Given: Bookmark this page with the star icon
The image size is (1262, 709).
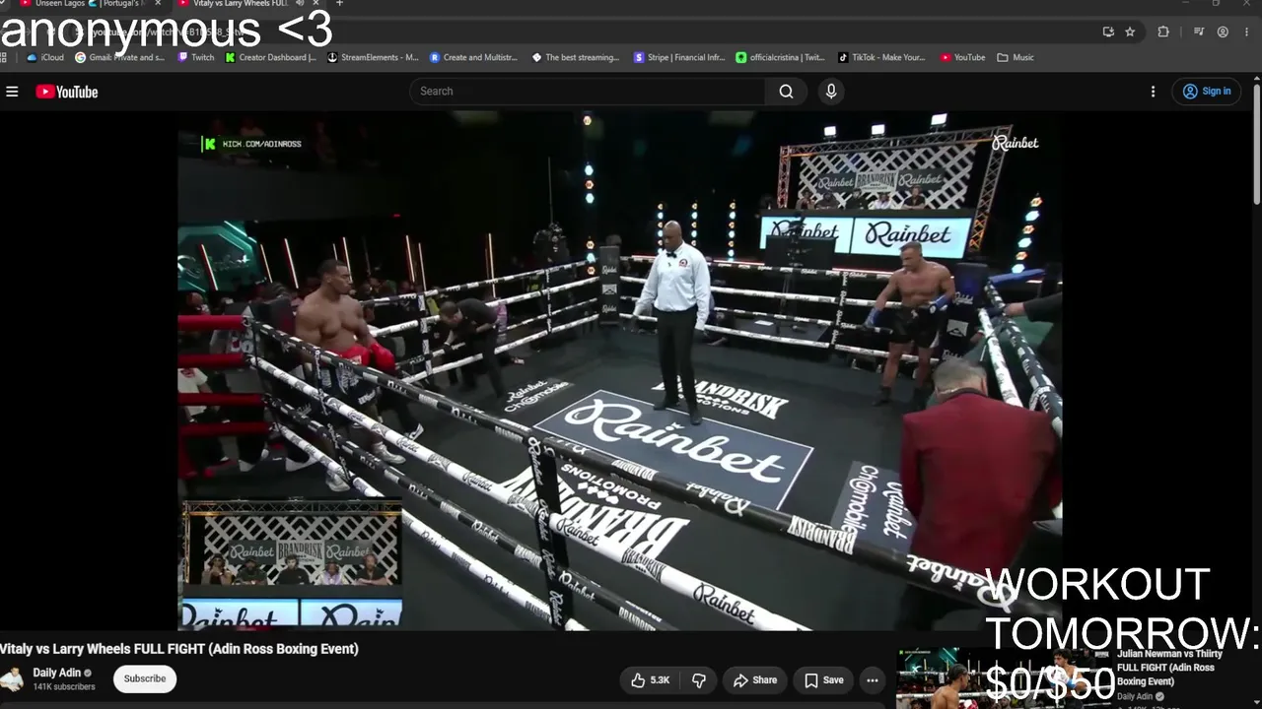Looking at the screenshot, I should [x=1130, y=32].
